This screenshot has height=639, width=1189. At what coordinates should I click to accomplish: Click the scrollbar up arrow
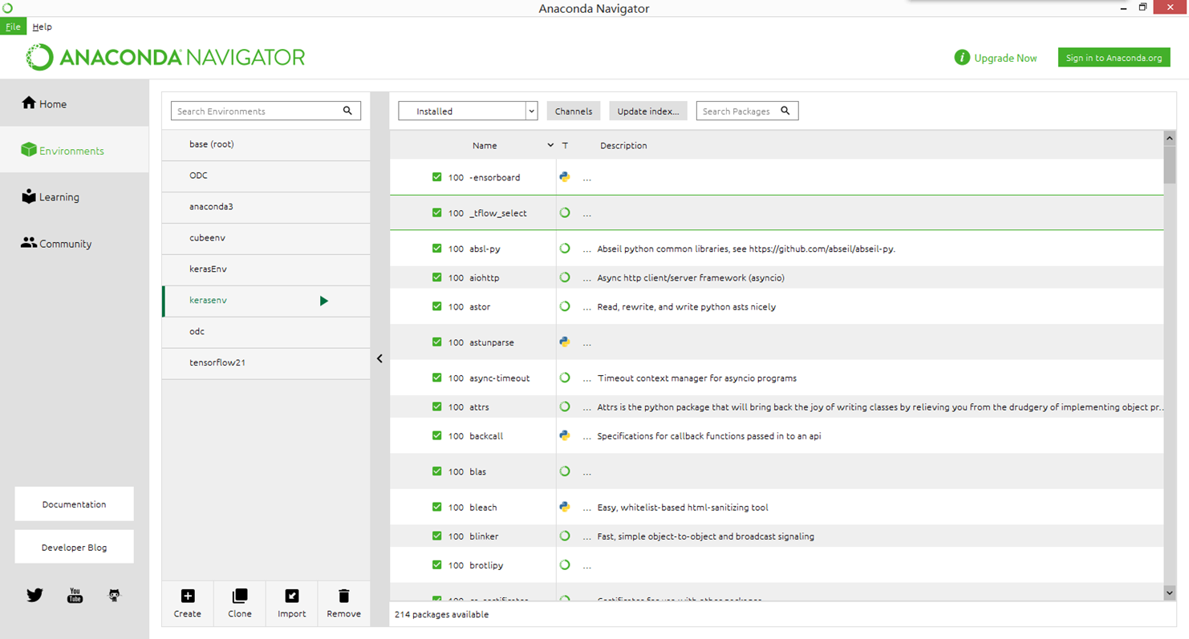point(1169,139)
